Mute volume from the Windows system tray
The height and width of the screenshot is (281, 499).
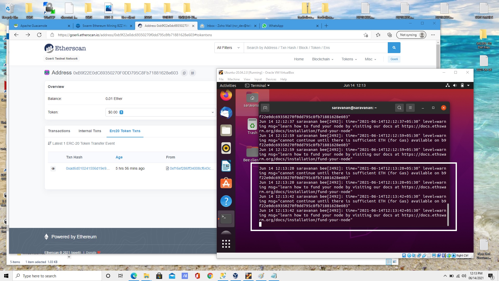(x=464, y=276)
